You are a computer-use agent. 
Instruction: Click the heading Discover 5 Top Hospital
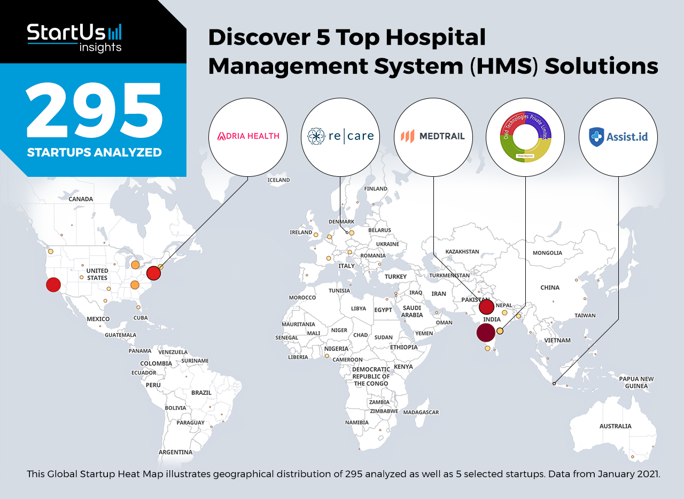click(347, 38)
